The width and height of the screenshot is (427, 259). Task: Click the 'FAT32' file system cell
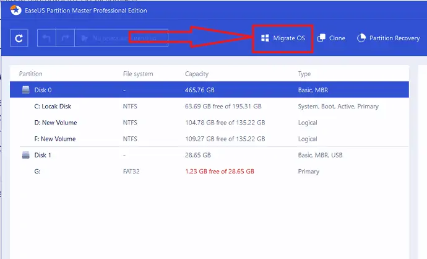click(131, 172)
